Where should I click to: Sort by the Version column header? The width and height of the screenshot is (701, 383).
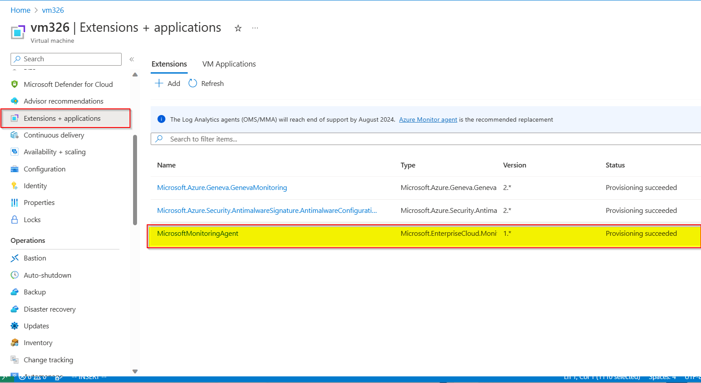[x=515, y=165]
